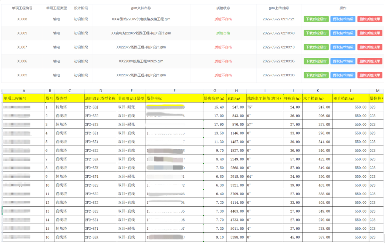The width and height of the screenshot is (385, 243).
Task: Click 下载质检报告 in the XL009 row
Action: click(x=316, y=33)
